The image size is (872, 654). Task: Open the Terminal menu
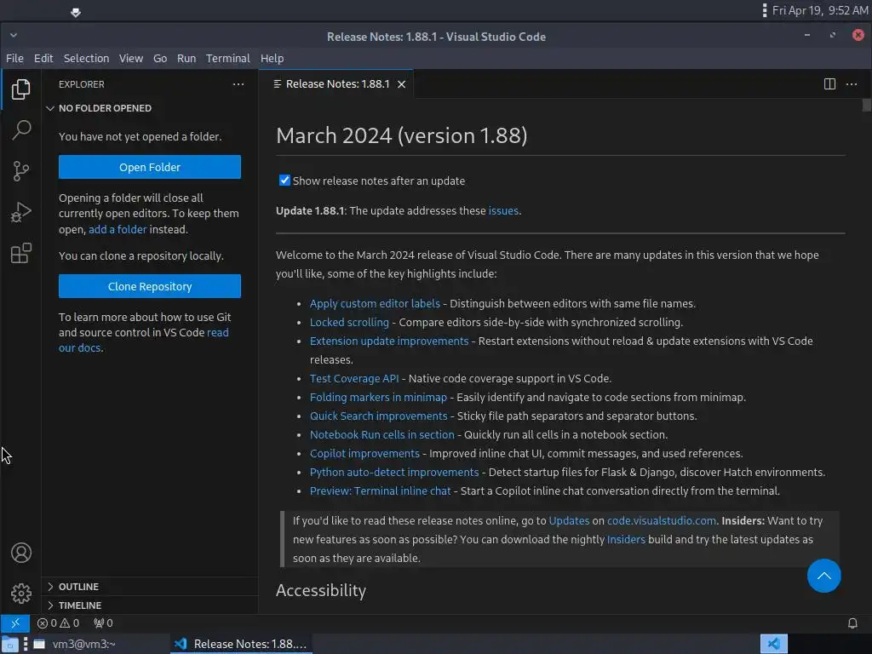pyautogui.click(x=228, y=59)
